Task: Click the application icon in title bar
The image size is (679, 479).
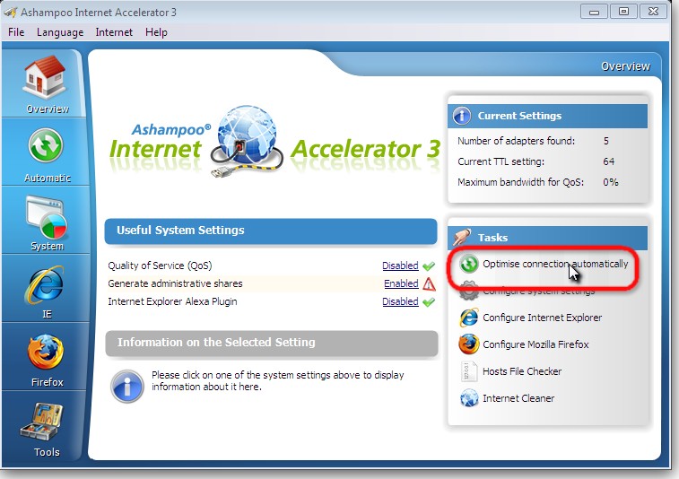Action: point(10,13)
